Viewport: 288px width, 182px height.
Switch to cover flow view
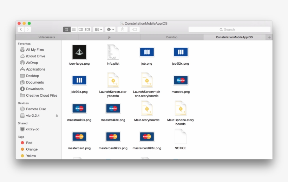(87, 30)
